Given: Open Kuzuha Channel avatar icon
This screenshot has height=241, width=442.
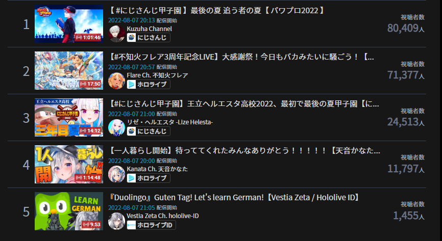Looking at the screenshot, I should [x=116, y=34].
